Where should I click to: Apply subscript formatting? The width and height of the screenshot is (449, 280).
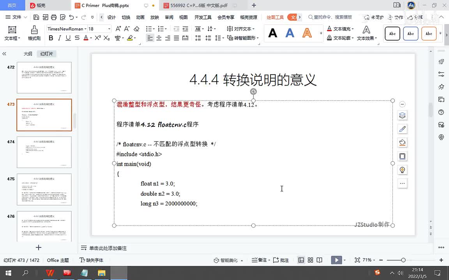coord(106,38)
